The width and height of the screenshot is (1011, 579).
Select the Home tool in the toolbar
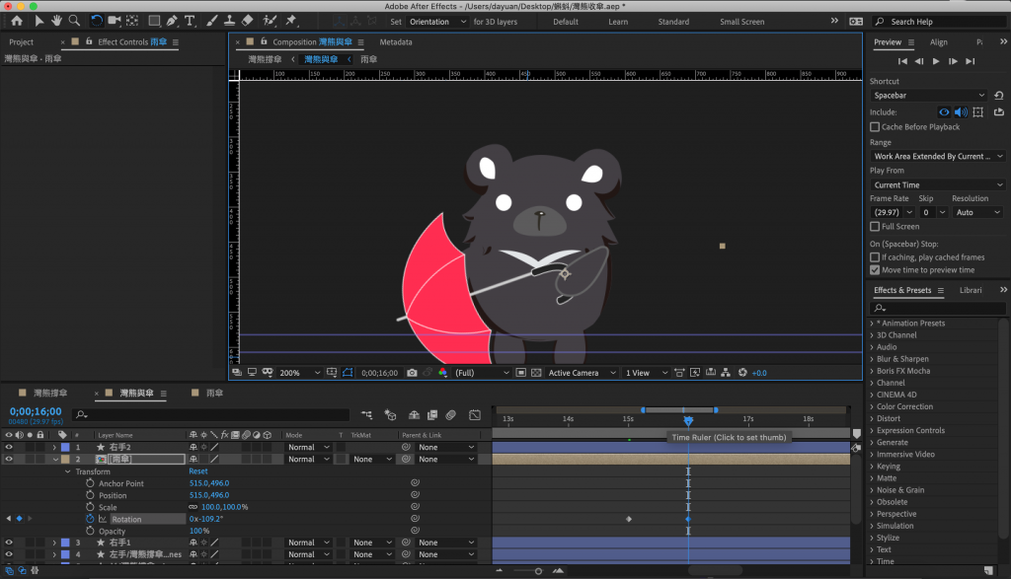click(x=17, y=22)
